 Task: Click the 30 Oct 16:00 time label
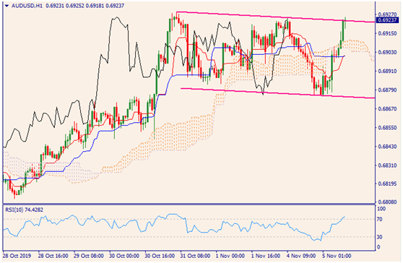(160, 256)
